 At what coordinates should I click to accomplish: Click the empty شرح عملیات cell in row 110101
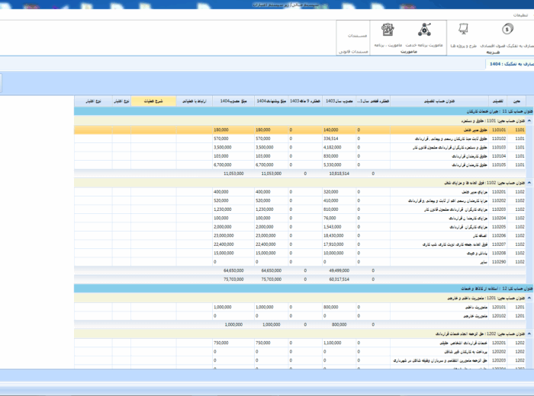[x=153, y=130]
